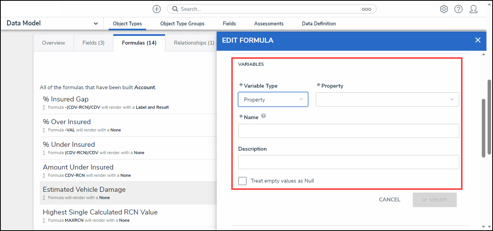The height and width of the screenshot is (231, 493).
Task: Click the search bar ellipsis icon
Action: (366, 9)
